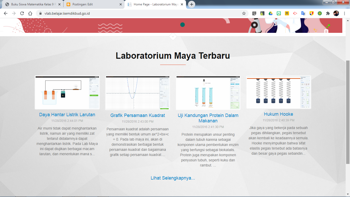Open a new browser tab
Image resolution: width=350 pixels, height=197 pixels.
click(x=191, y=4)
